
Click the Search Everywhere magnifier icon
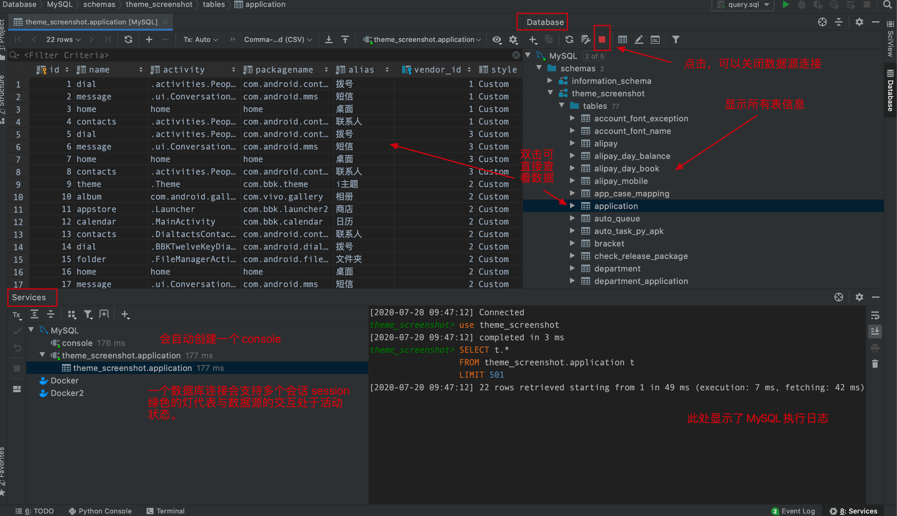click(x=887, y=5)
